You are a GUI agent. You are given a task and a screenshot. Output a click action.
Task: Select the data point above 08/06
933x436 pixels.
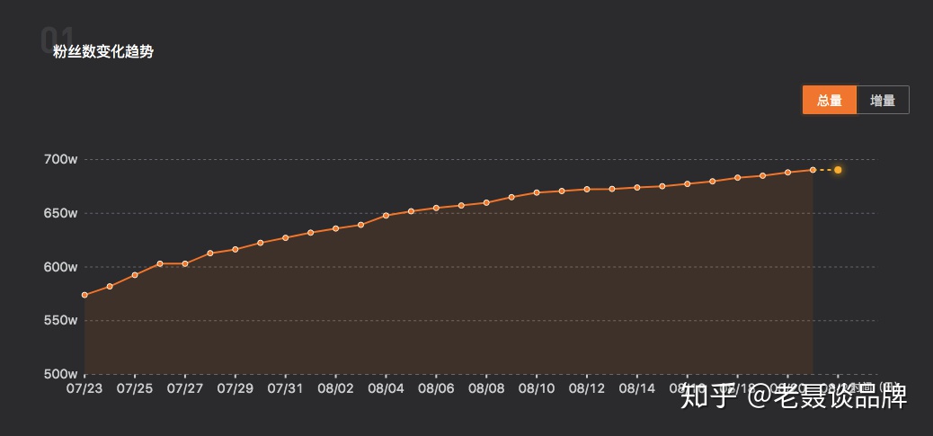(436, 208)
